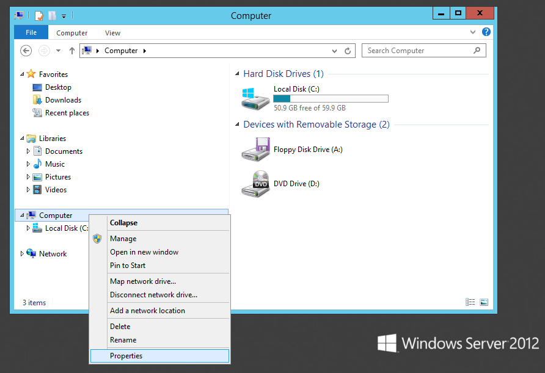Open the View ribbon tab

pyautogui.click(x=112, y=33)
